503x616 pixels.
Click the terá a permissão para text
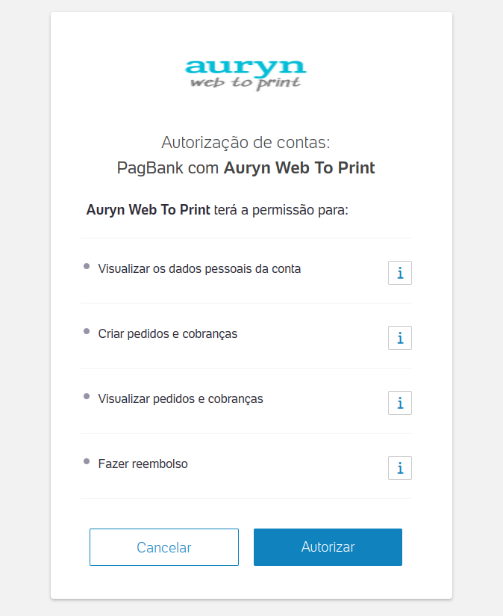point(281,210)
